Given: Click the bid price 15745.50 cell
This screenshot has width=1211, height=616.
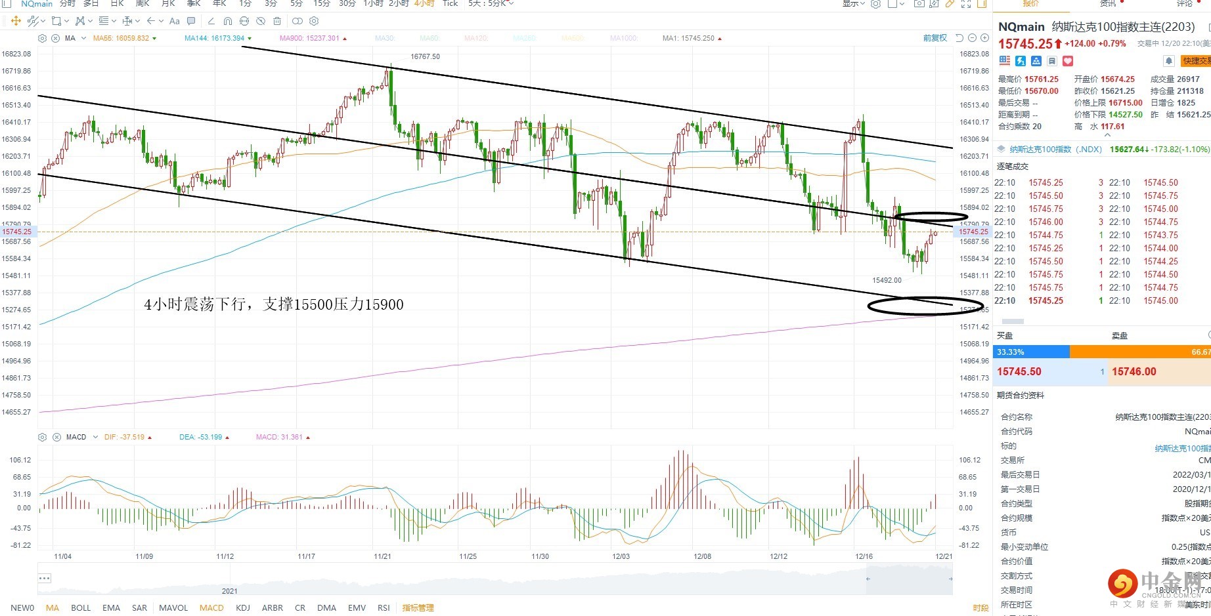Looking at the screenshot, I should (1051, 372).
